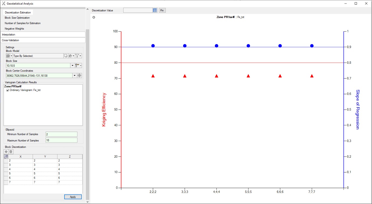Open the filter options dropdown arrow
This screenshot has height=204, width=372.
click(80, 56)
